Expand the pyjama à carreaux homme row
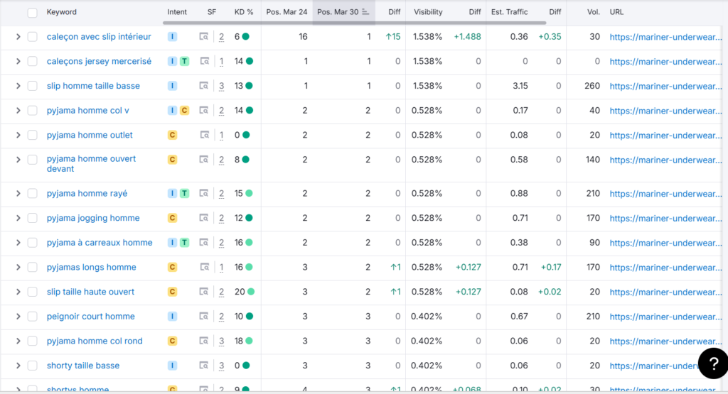The height and width of the screenshot is (394, 728). point(18,242)
